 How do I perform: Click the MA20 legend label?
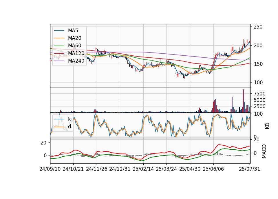(x=74, y=38)
